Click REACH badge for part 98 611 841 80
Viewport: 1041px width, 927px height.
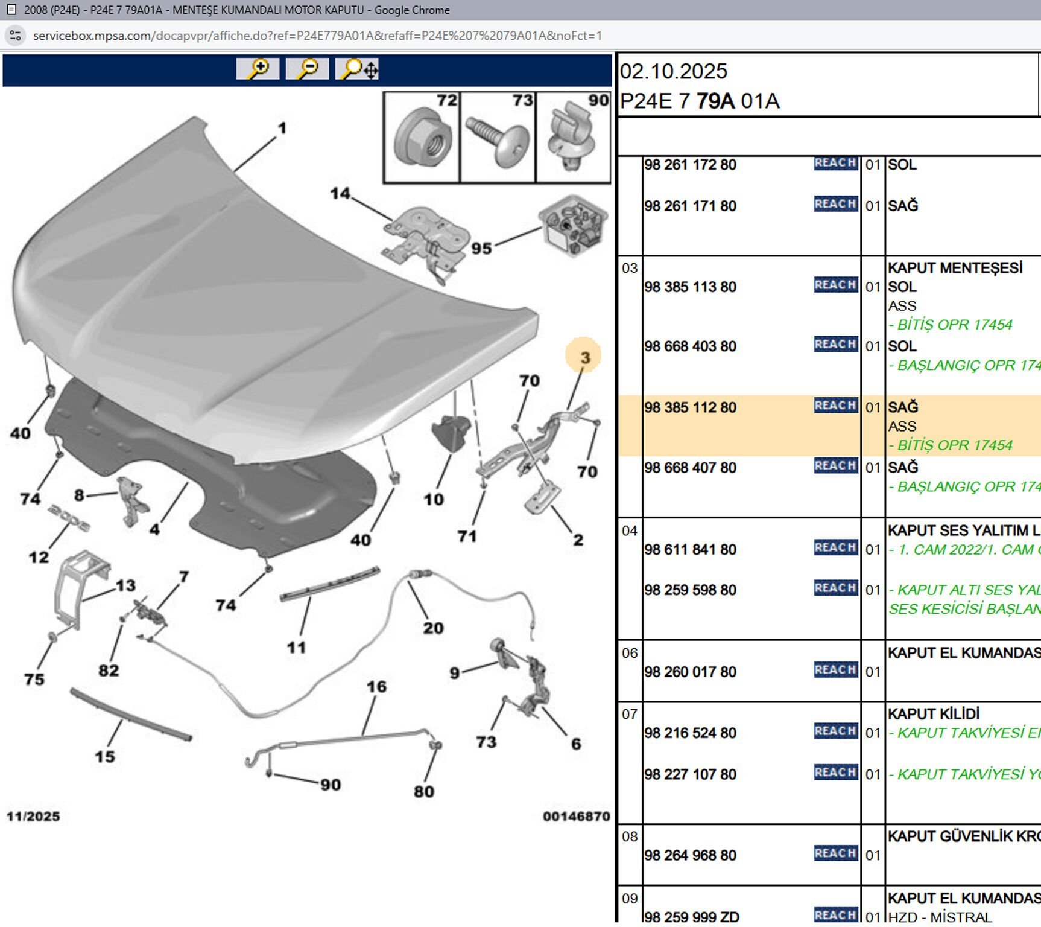(x=835, y=547)
